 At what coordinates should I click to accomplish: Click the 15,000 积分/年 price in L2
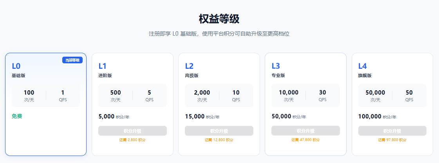pyautogui.click(x=202, y=116)
